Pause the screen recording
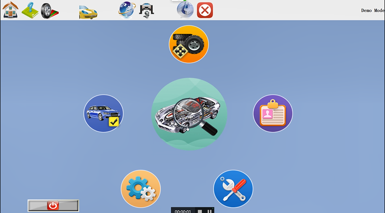Screen dimensions: 385x213 (x=210, y=211)
